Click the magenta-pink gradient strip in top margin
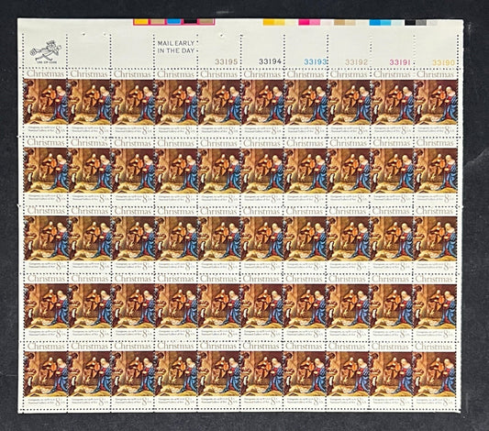This screenshot has height=431, width=489. click(315, 22)
